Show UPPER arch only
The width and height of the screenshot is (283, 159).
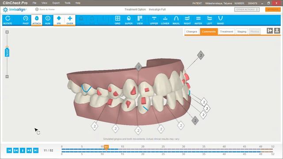click(154, 20)
